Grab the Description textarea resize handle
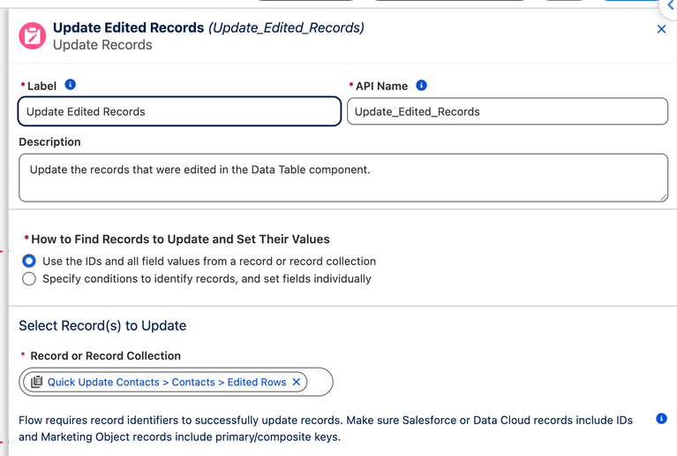This screenshot has width=677, height=456. coord(664,198)
